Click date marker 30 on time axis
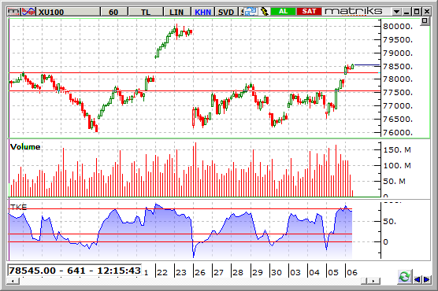 point(277,272)
